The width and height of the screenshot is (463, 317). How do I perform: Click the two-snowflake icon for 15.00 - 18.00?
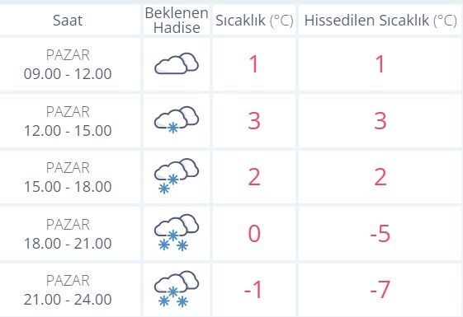tap(177, 176)
